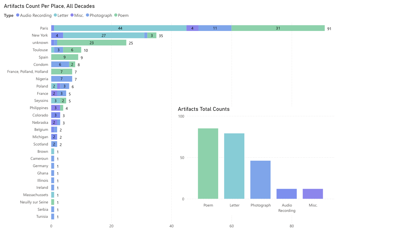Click the Misc. legend color dot
The width and height of the screenshot is (411, 231).
[x=72, y=15]
